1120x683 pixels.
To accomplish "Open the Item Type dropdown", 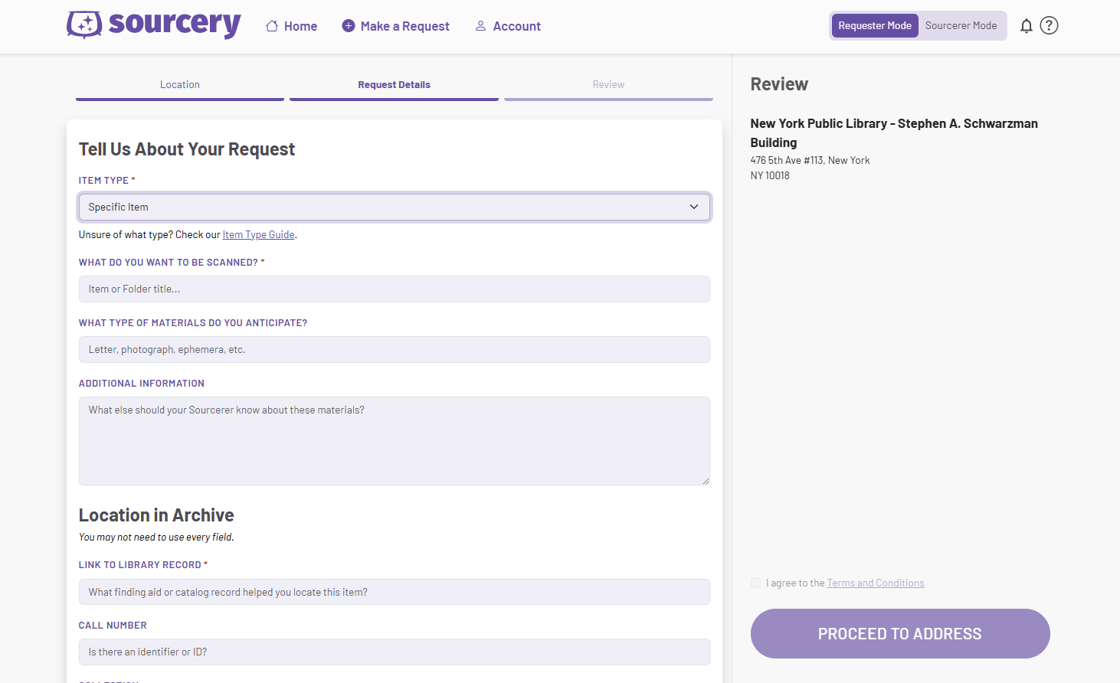I will point(394,207).
